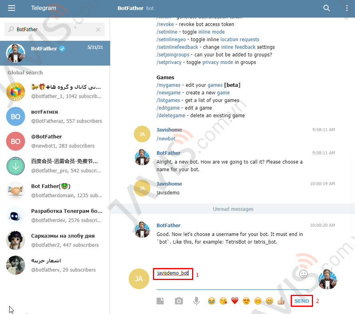Image resolution: width=355 pixels, height=314 pixels.
Task: Insert the thumbs up emoji
Action: click(x=281, y=301)
